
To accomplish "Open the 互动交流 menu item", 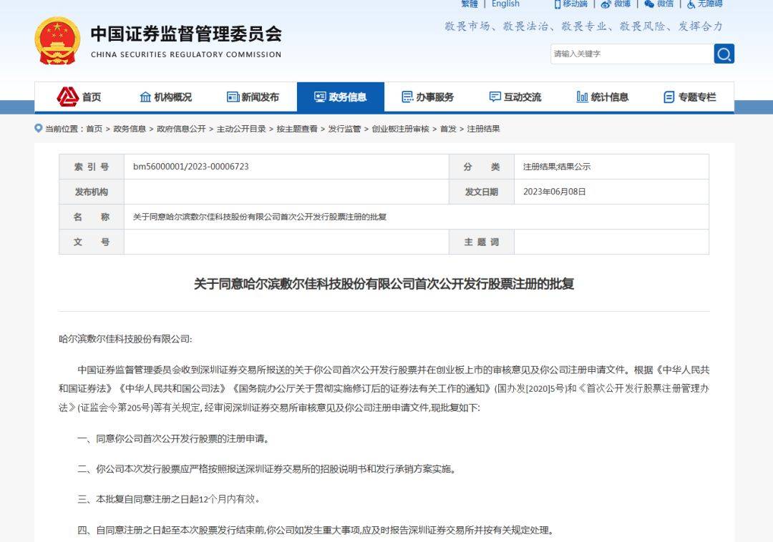I will coord(515,97).
